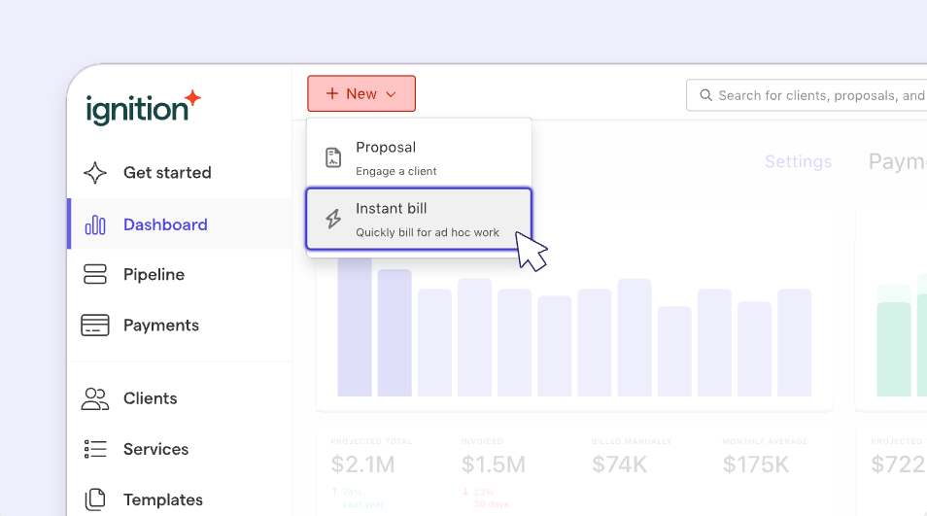Click the search magnifier icon
The width and height of the screenshot is (927, 516).
(x=704, y=95)
